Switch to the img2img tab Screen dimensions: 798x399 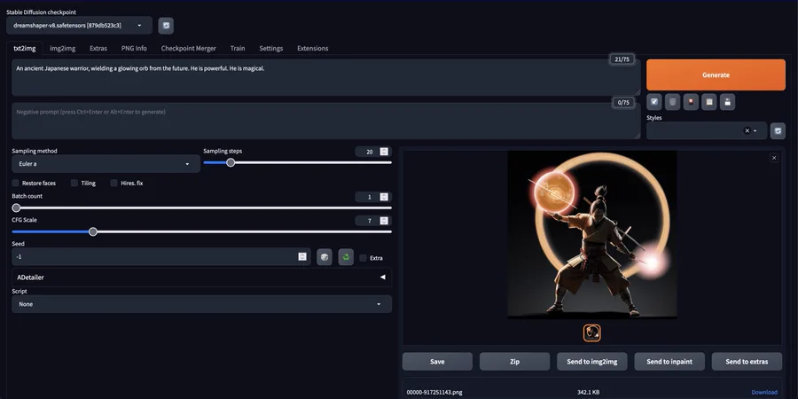(62, 48)
